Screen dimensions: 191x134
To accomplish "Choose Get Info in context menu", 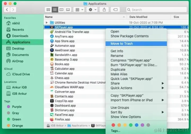I will (136, 51).
